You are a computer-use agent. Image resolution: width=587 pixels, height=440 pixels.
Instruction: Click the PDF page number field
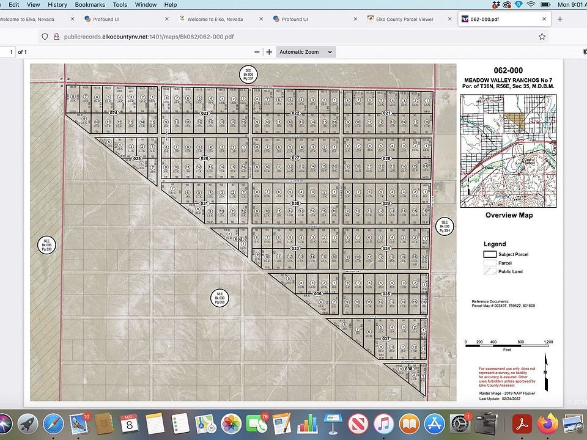click(x=7, y=52)
